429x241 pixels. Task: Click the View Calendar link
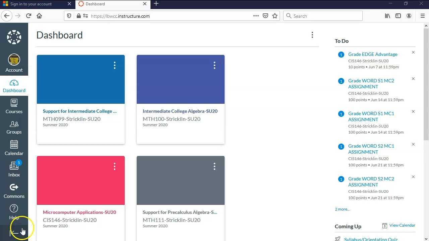[402, 225]
